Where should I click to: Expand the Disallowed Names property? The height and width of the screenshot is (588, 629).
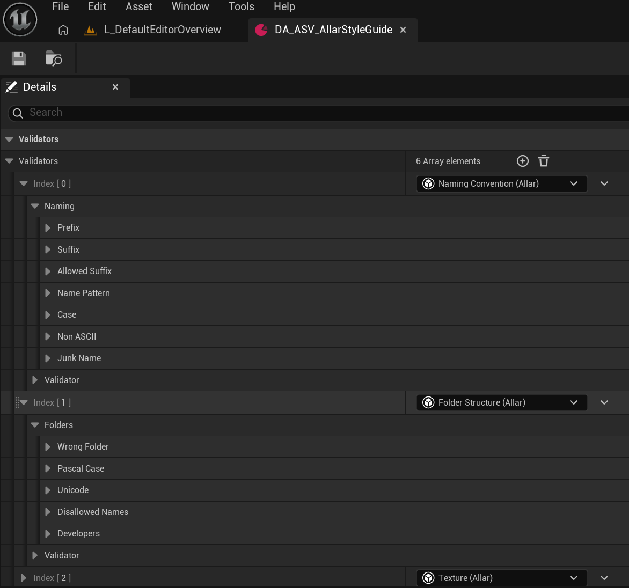coord(48,512)
